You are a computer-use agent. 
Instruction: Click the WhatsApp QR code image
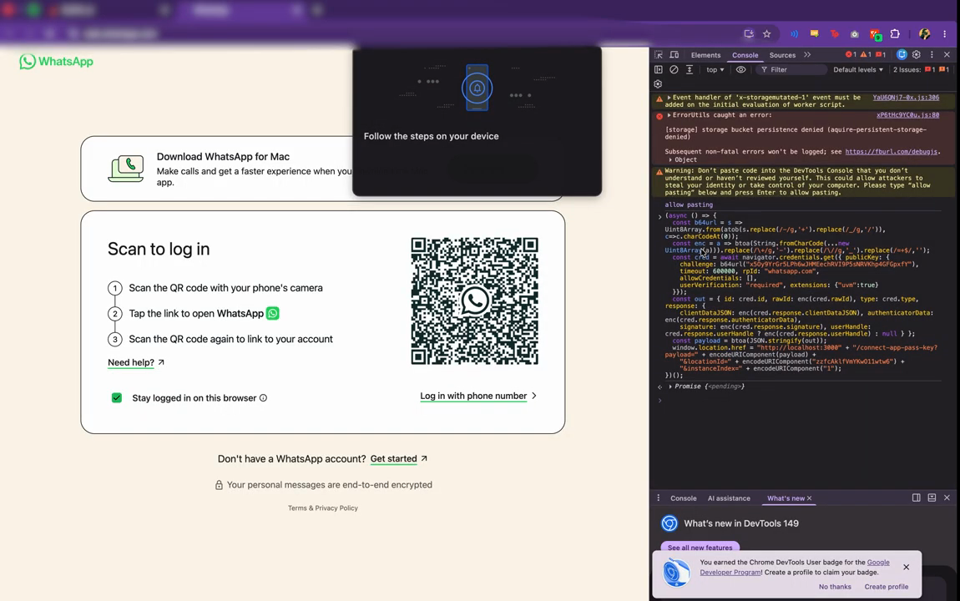click(474, 300)
